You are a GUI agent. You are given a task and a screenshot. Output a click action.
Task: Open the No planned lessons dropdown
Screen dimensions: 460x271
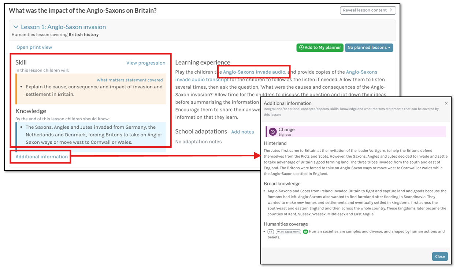click(368, 48)
